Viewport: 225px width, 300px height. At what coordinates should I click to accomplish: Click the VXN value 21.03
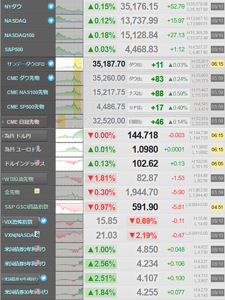[x=106, y=235]
